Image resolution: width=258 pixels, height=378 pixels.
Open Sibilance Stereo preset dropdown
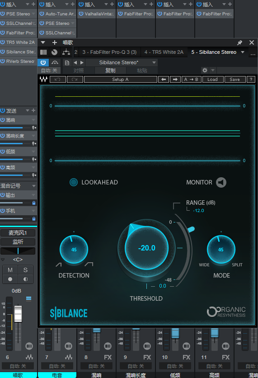(122, 63)
